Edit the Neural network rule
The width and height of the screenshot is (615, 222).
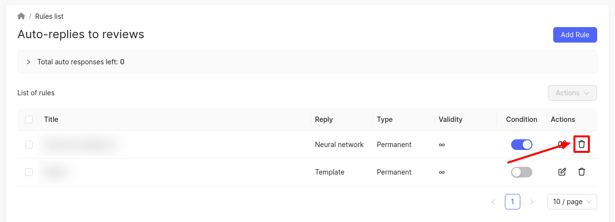tap(562, 144)
